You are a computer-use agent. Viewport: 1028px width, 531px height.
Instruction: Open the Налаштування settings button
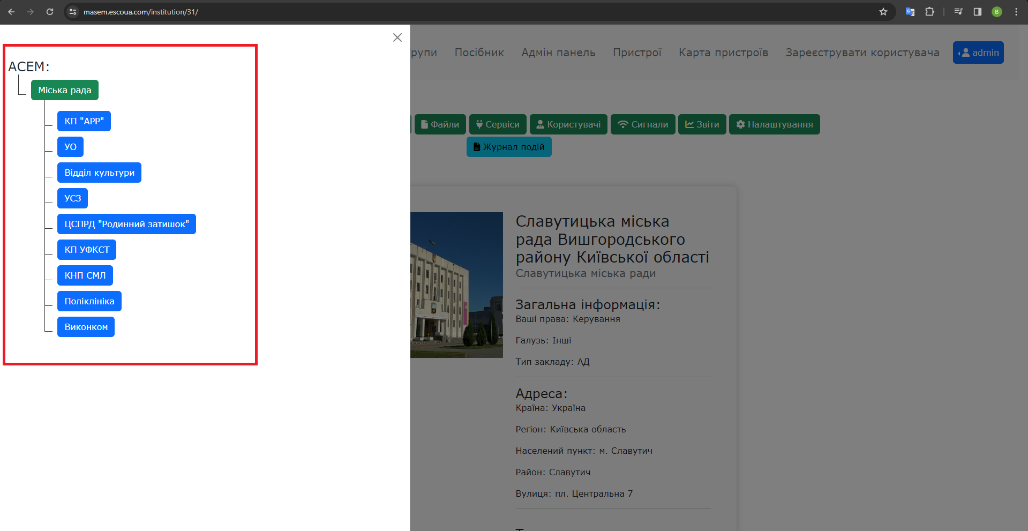coord(774,124)
